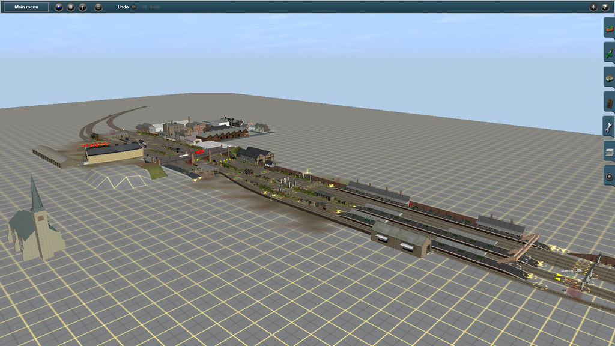Screen dimensions: 615x346
Task: Select the engine shed with white doors
Action: point(400,239)
